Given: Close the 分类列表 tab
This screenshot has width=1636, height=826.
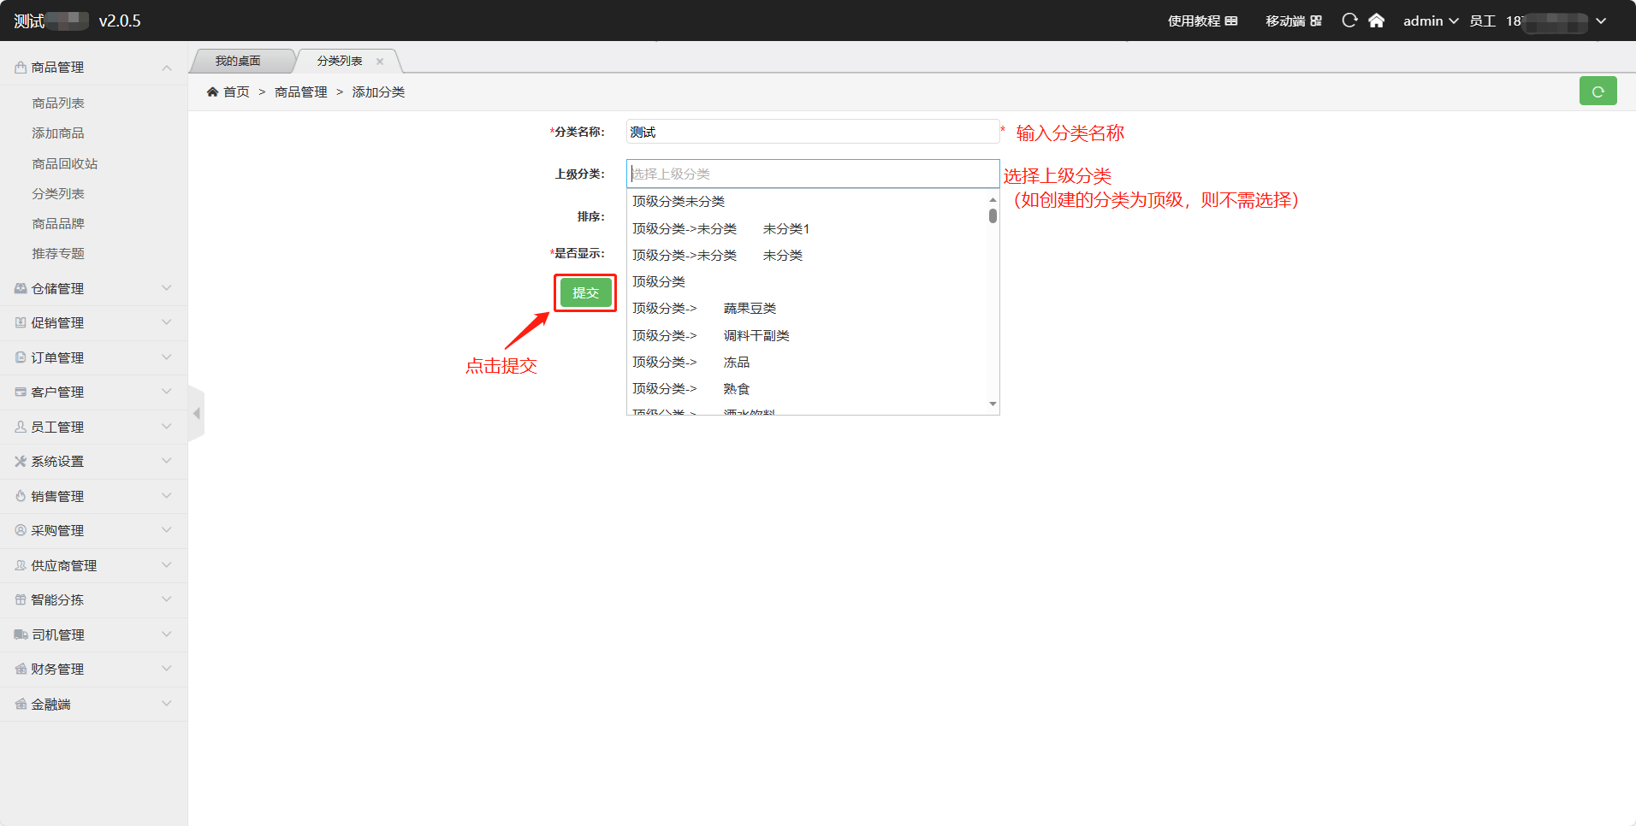Looking at the screenshot, I should pyautogui.click(x=380, y=62).
